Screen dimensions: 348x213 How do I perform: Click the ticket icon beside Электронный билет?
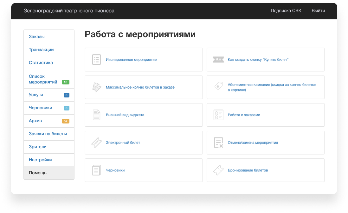[96, 143]
